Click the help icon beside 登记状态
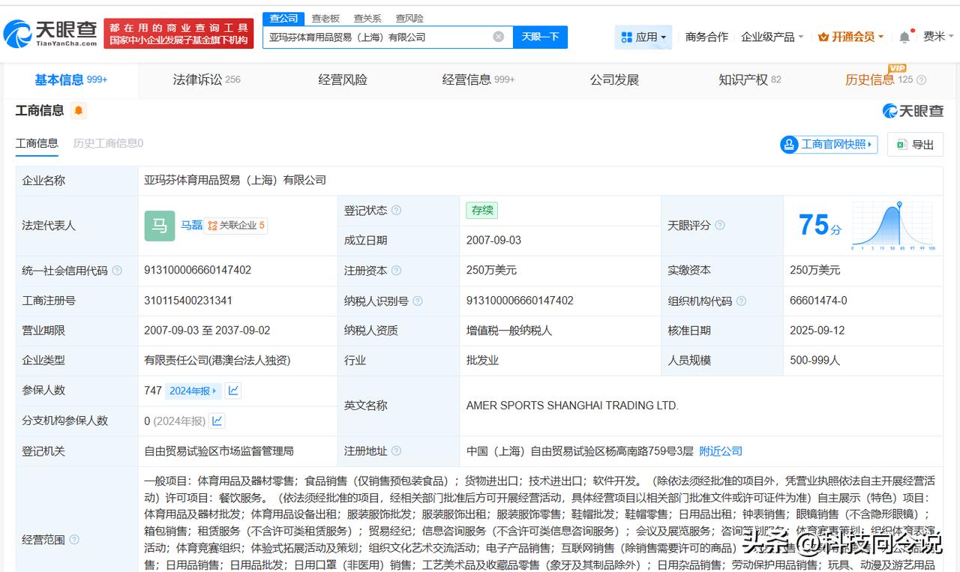Screen dimensions: 960x572 [x=396, y=211]
